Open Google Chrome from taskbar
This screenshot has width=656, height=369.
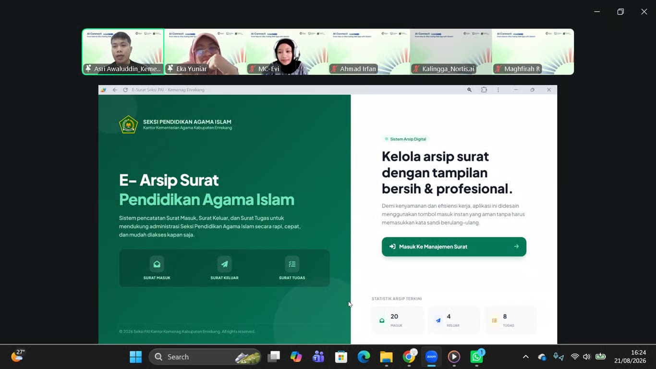tap(409, 357)
